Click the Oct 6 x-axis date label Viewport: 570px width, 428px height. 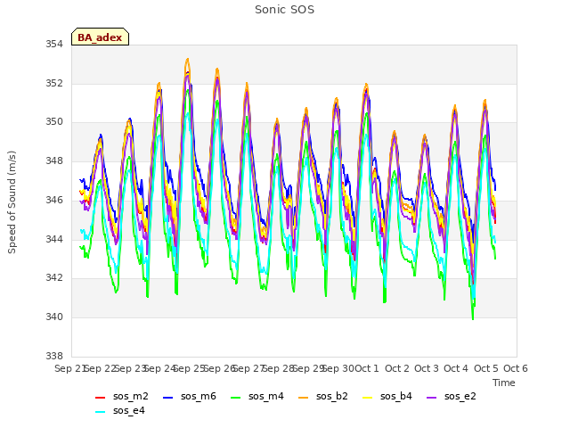(516, 368)
